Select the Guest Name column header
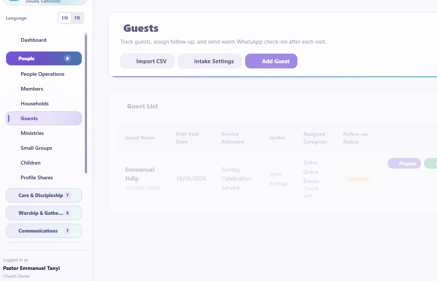The width and height of the screenshot is (437, 281). point(140,138)
